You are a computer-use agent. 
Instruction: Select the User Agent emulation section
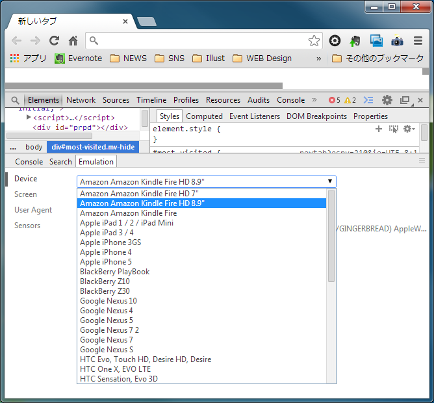click(33, 210)
